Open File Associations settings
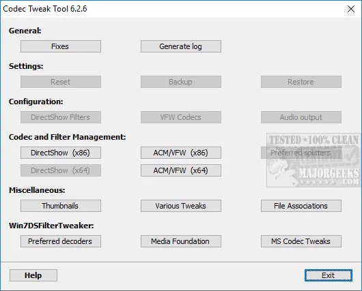 [x=301, y=206]
